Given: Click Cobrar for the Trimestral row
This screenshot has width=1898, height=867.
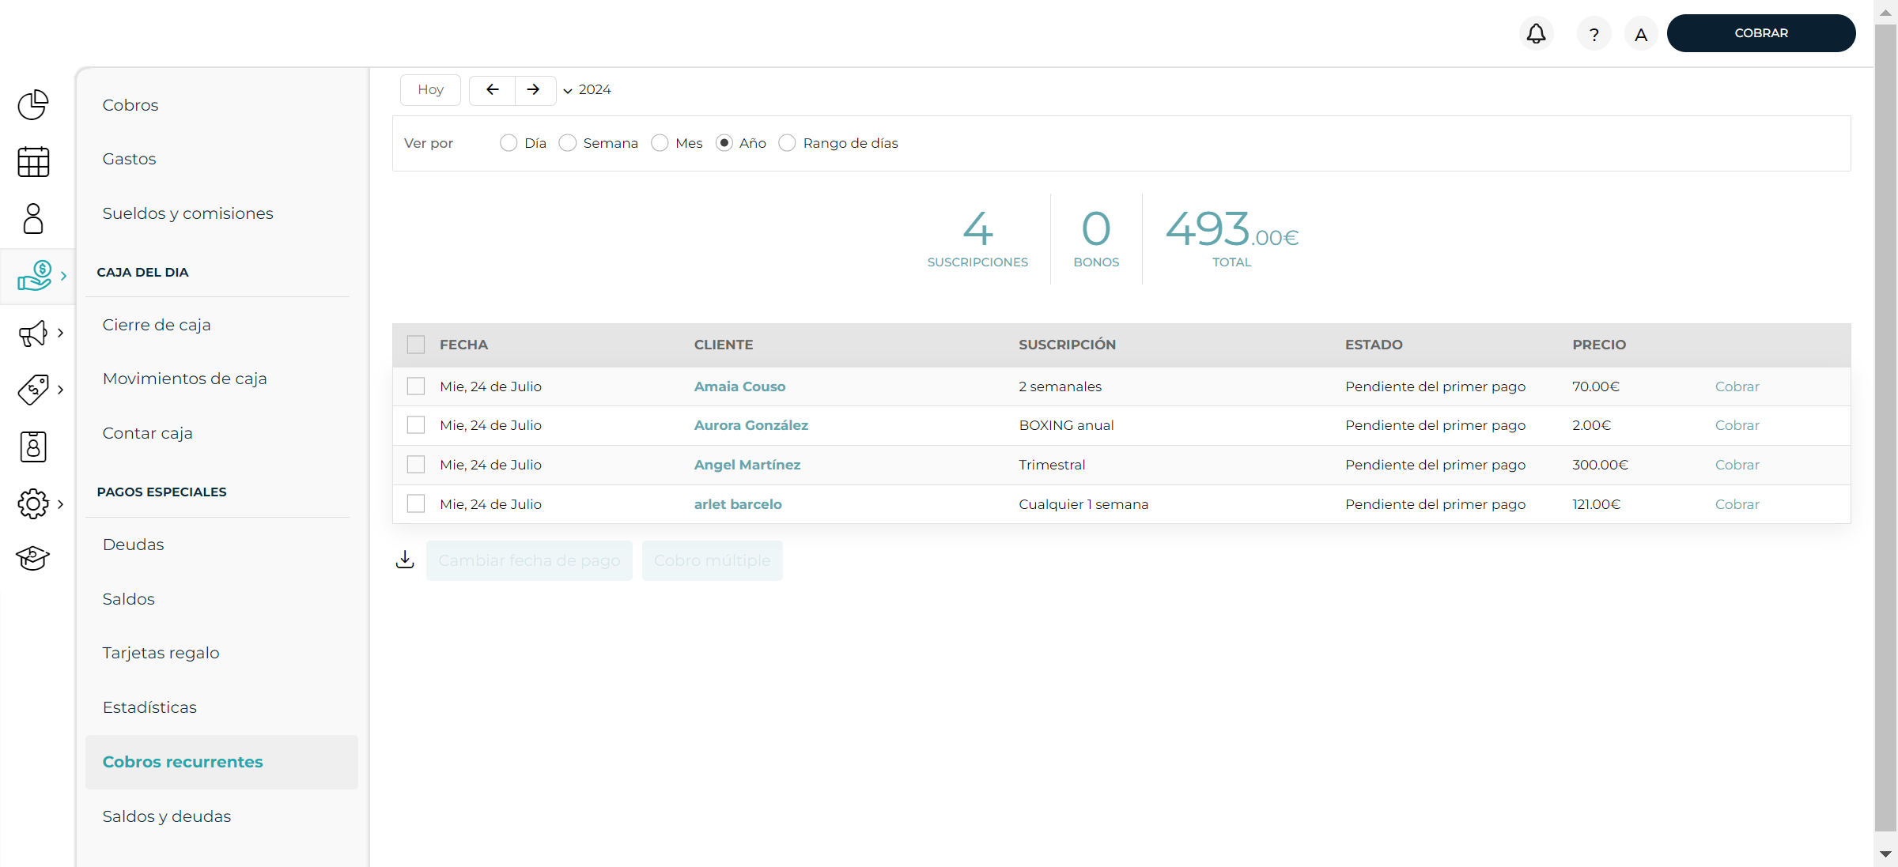Looking at the screenshot, I should point(1737,465).
